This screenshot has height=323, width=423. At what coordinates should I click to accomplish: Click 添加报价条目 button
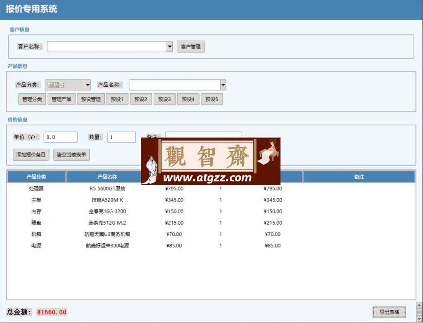pyautogui.click(x=31, y=154)
